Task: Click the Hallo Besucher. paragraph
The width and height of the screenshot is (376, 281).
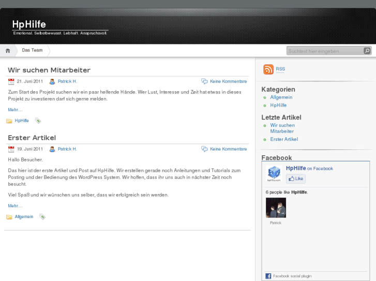Action: click(x=25, y=160)
